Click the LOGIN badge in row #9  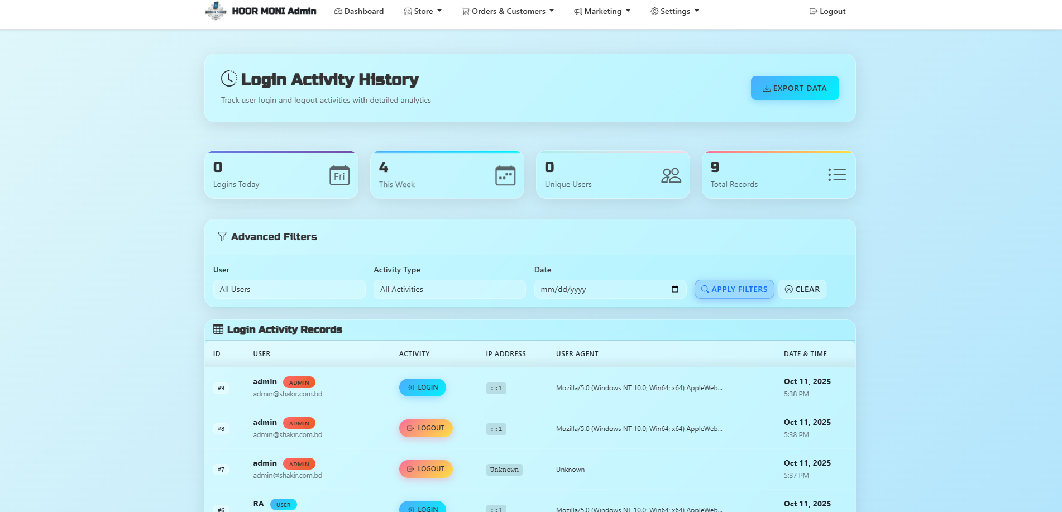pos(423,387)
